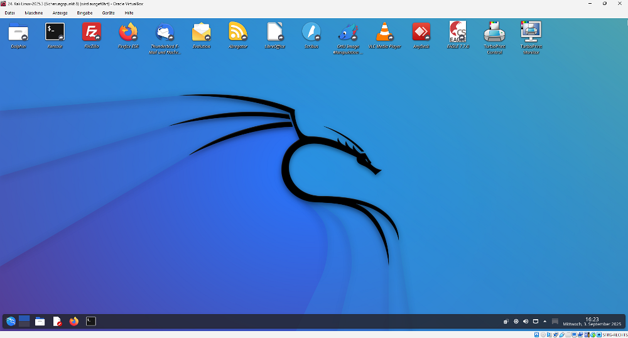Open the Geräte menu in VirtualBox

click(x=108, y=13)
